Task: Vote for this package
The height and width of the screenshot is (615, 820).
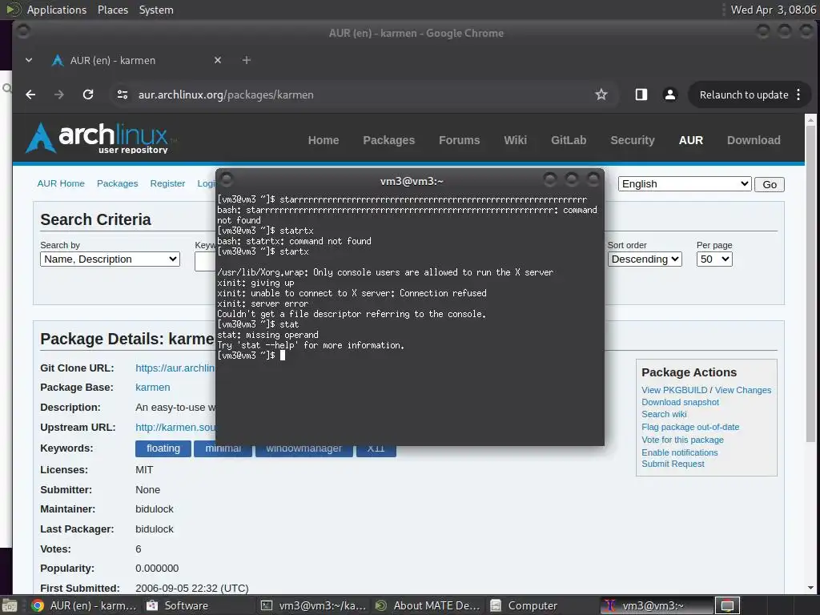Action: [x=682, y=440]
